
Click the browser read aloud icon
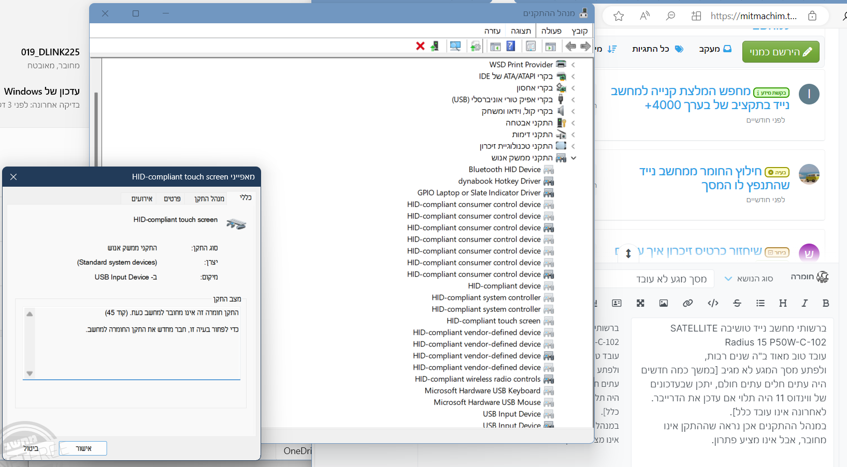(x=645, y=16)
